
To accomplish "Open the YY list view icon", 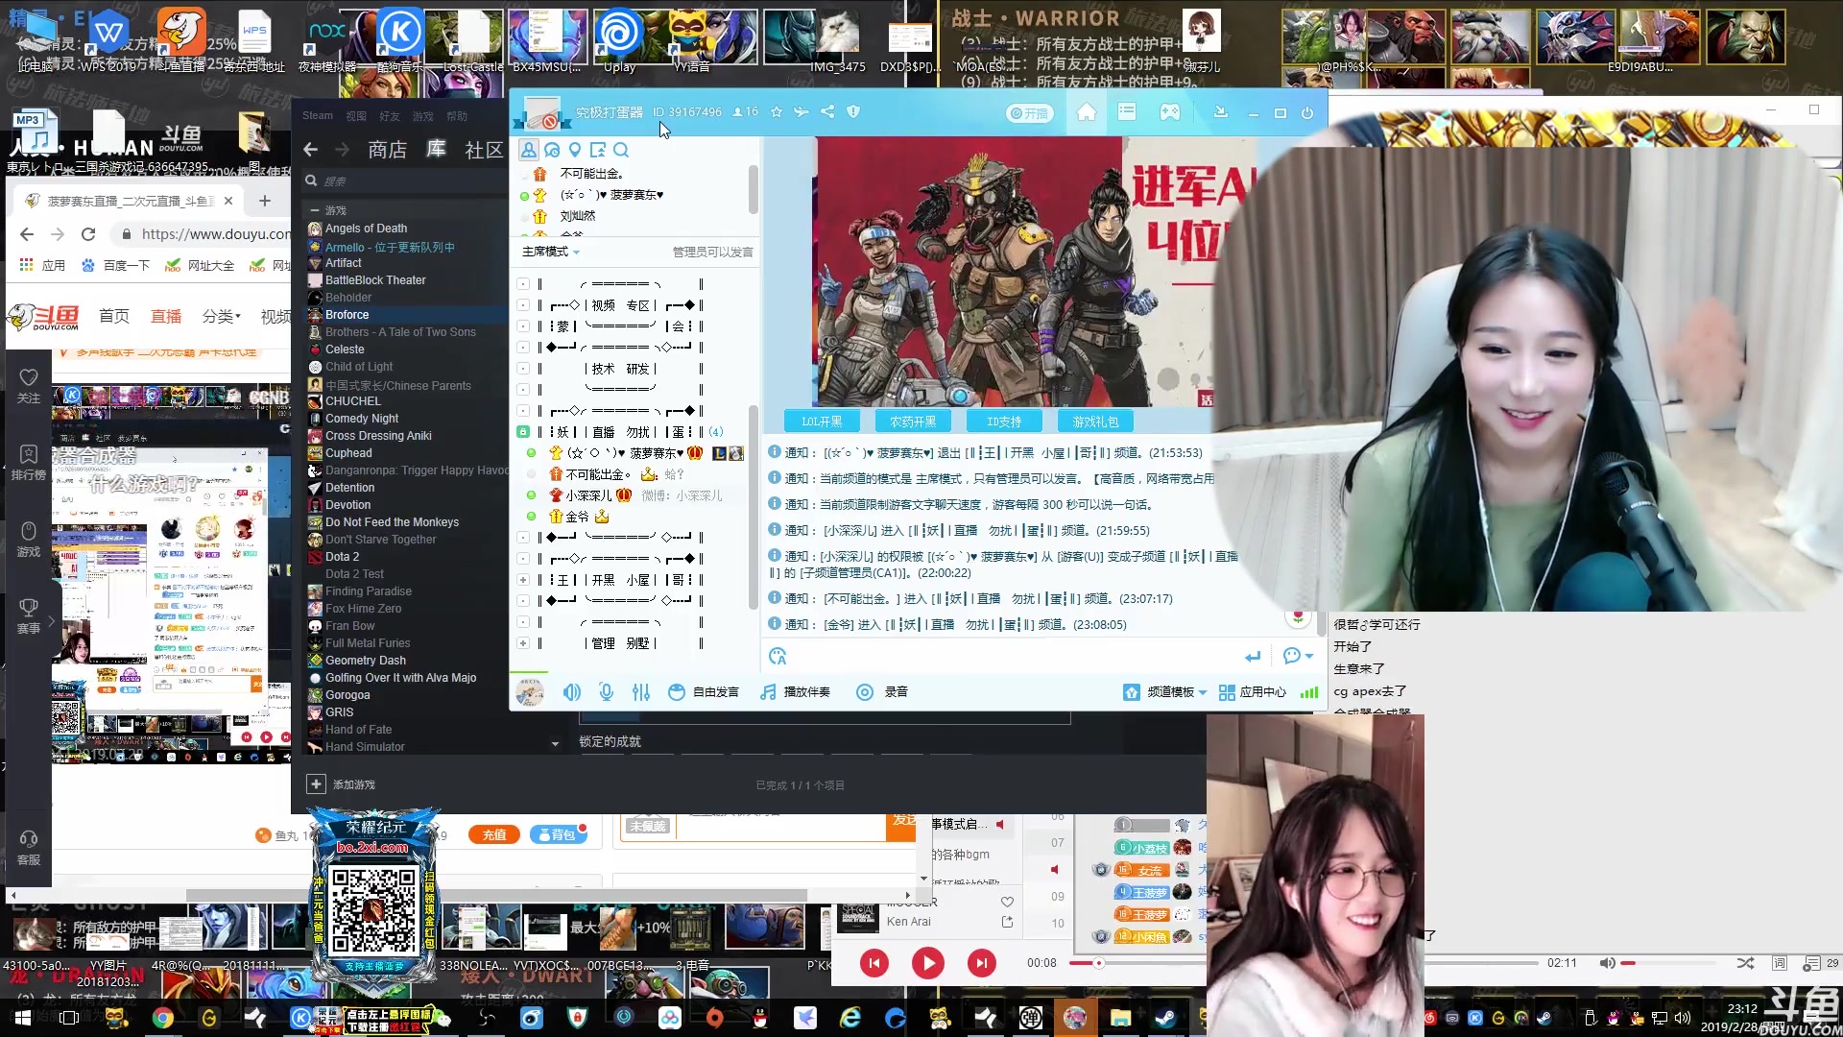I will [1127, 112].
